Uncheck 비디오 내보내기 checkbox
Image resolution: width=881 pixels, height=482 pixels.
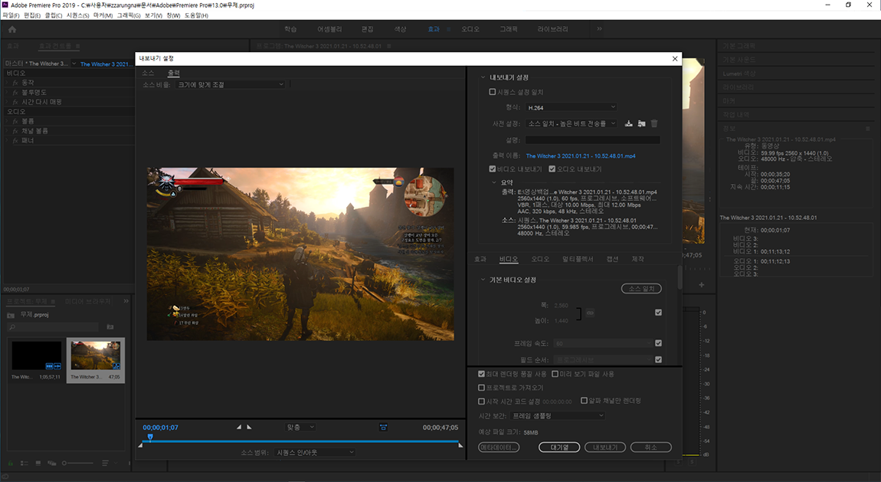492,169
